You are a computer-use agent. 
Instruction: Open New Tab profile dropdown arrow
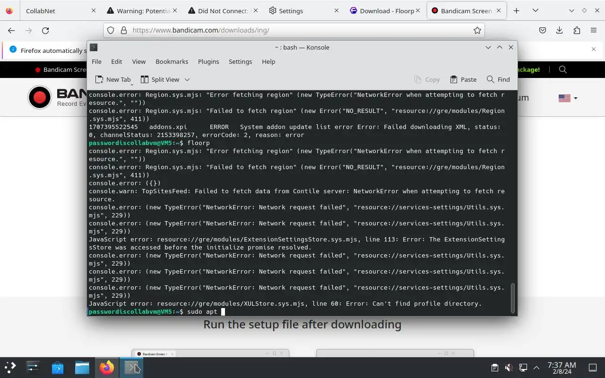tap(132, 84)
